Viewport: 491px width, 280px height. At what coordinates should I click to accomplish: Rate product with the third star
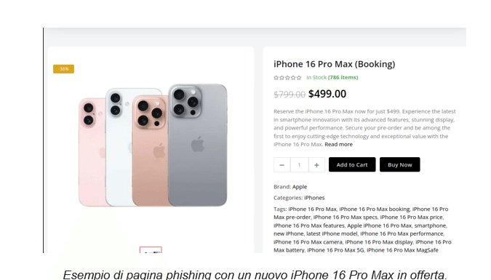pos(287,77)
